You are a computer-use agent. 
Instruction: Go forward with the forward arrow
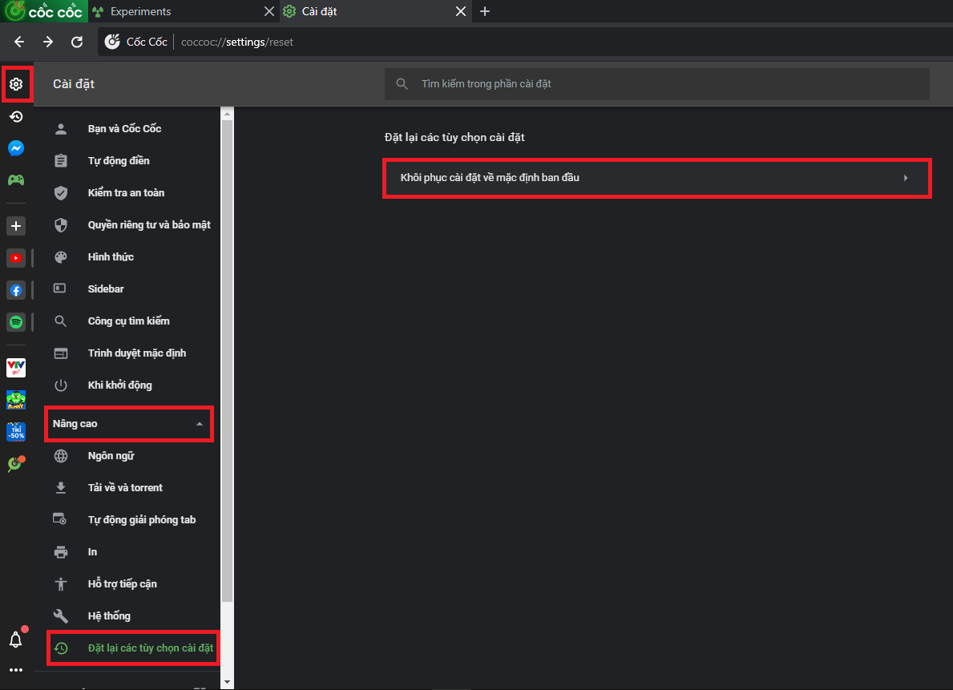tap(48, 42)
